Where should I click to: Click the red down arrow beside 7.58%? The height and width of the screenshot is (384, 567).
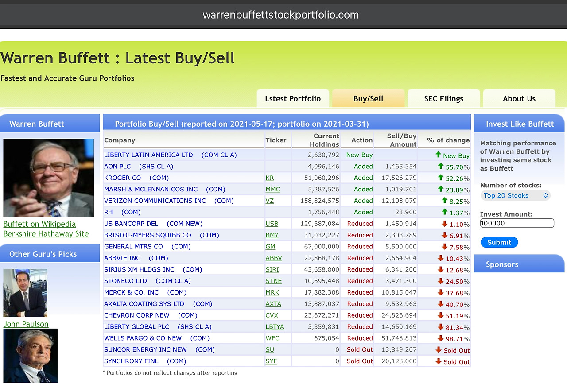pos(444,247)
